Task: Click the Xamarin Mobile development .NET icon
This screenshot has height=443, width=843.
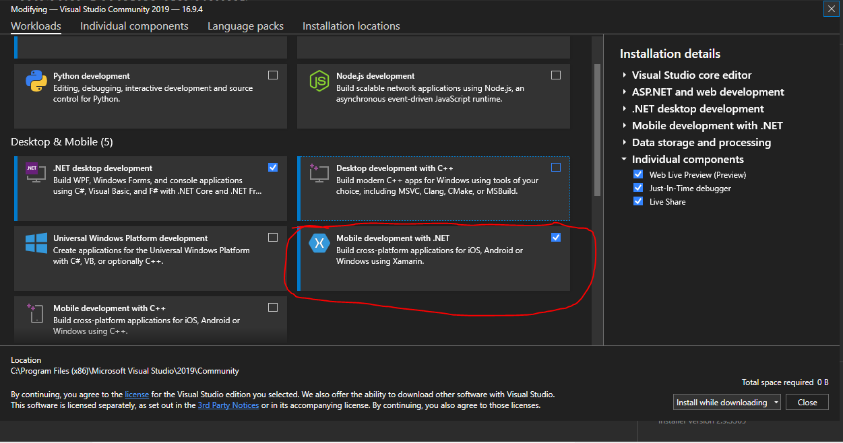Action: point(319,242)
